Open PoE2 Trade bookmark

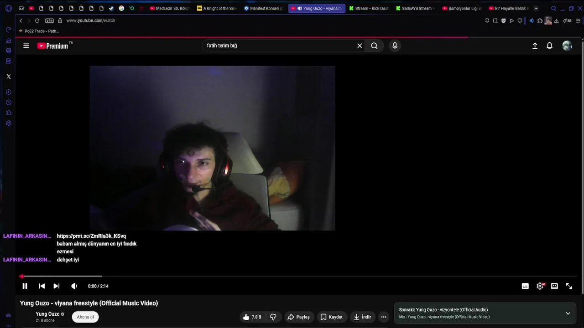(x=39, y=31)
